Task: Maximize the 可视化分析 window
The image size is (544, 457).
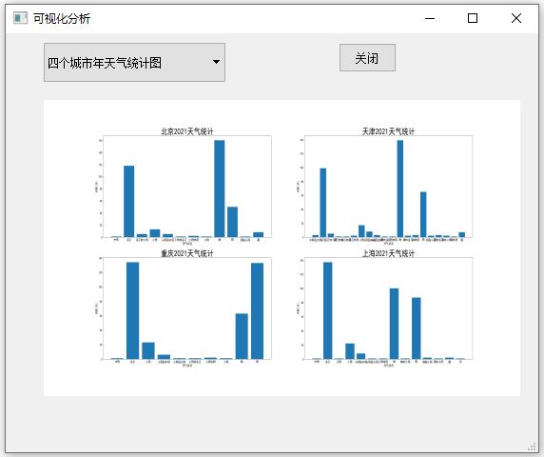Action: (473, 18)
